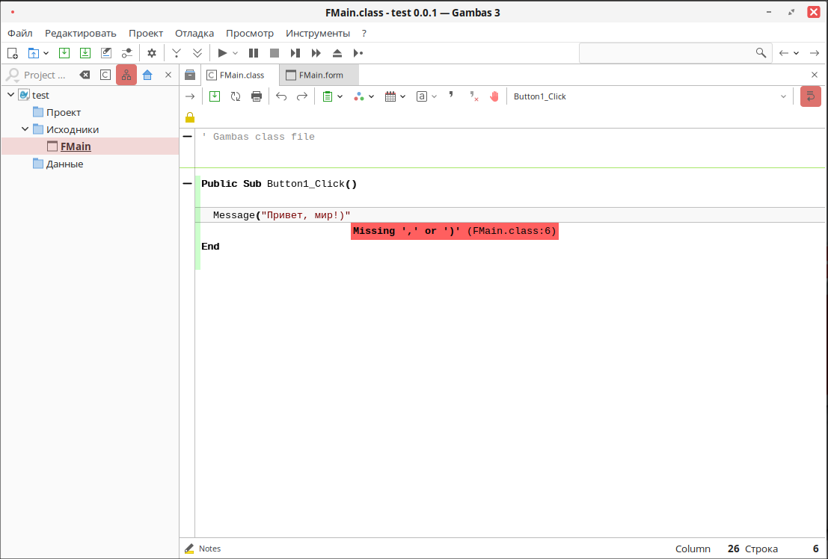Click the print icon in editor toolbar

click(257, 96)
